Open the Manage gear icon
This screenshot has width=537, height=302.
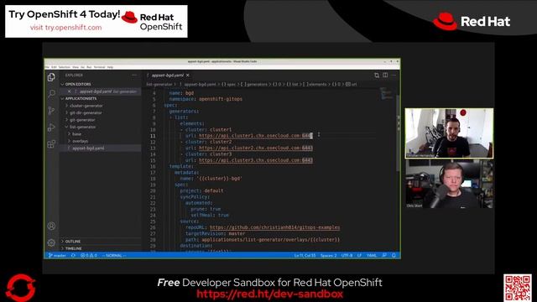pos(51,242)
